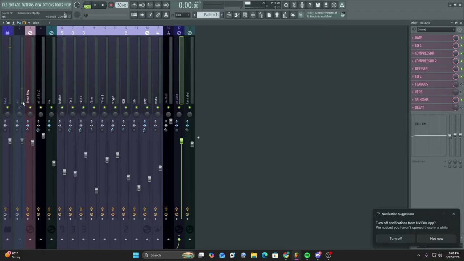464x261 pixels.
Task: Start playback with the play button
Action: (95, 5)
